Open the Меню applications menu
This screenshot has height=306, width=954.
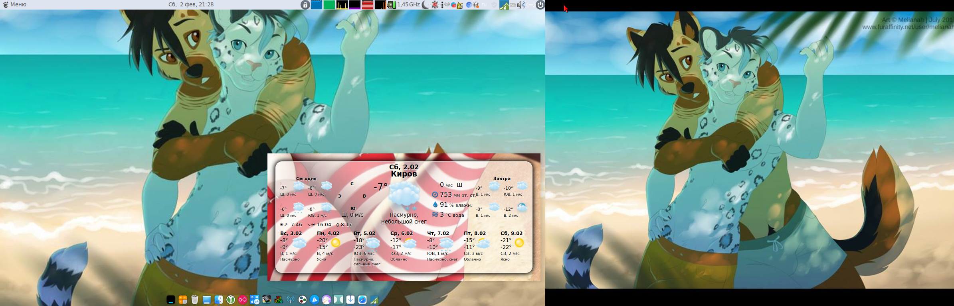(x=14, y=4)
